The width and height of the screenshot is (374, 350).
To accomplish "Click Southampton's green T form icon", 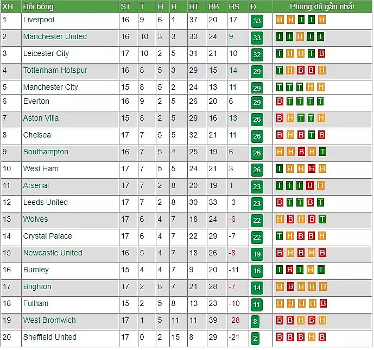I will 322,152.
